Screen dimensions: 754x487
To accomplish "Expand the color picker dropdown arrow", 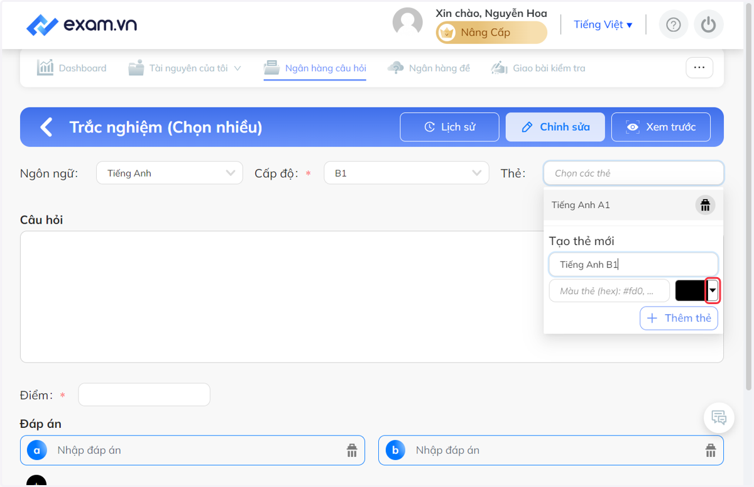I will (x=713, y=290).
